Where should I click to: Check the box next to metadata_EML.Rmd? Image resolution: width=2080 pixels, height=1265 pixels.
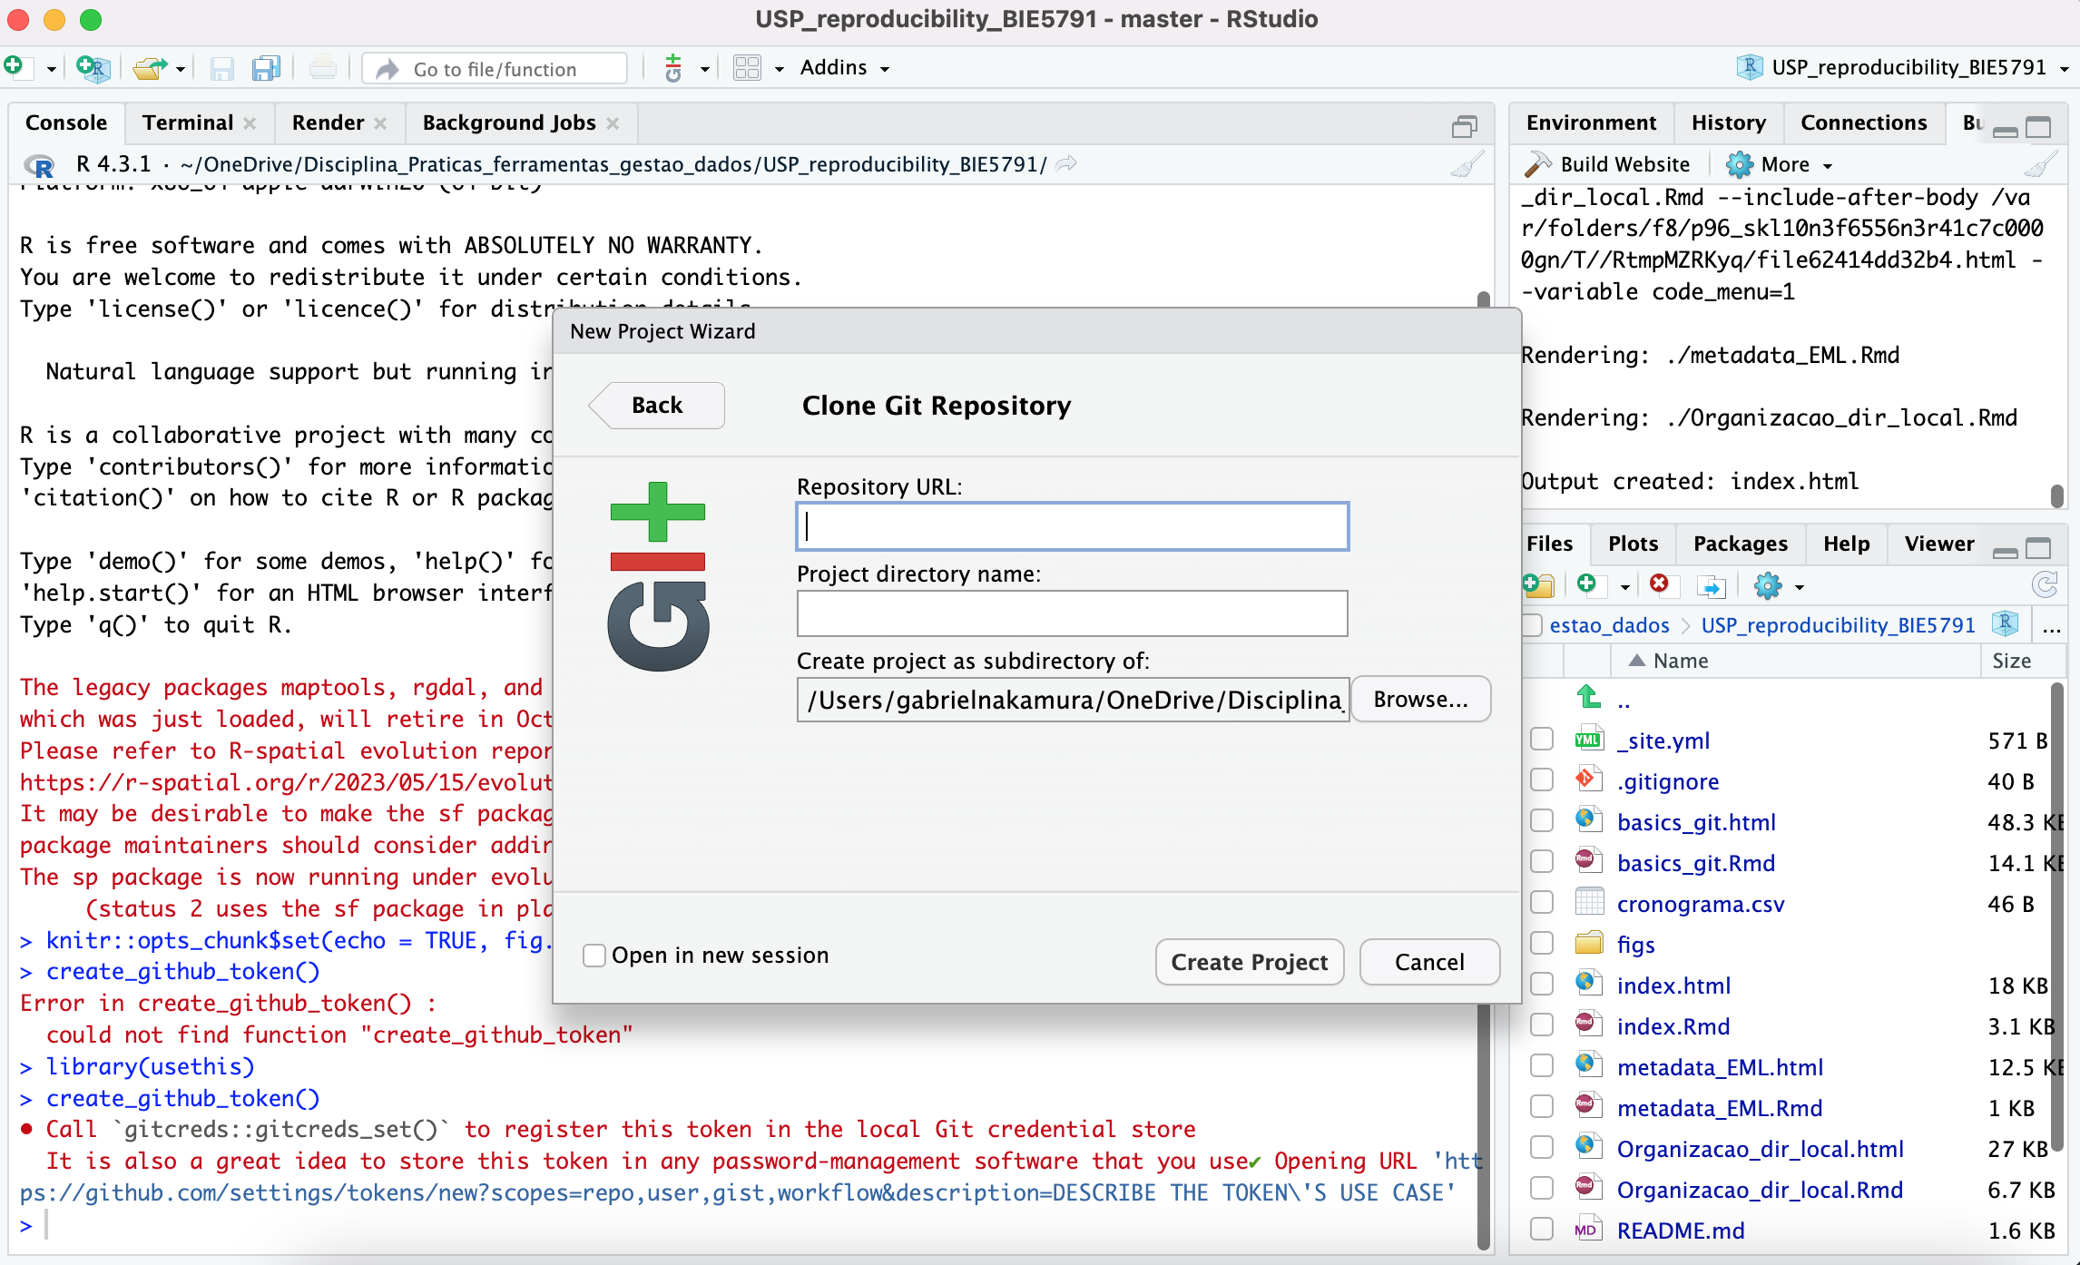pos(1541,1107)
